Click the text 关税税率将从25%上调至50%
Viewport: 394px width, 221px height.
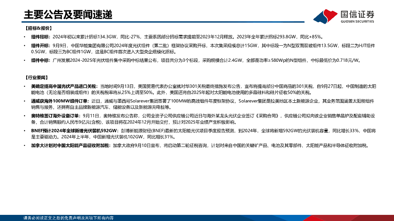pos(124,93)
